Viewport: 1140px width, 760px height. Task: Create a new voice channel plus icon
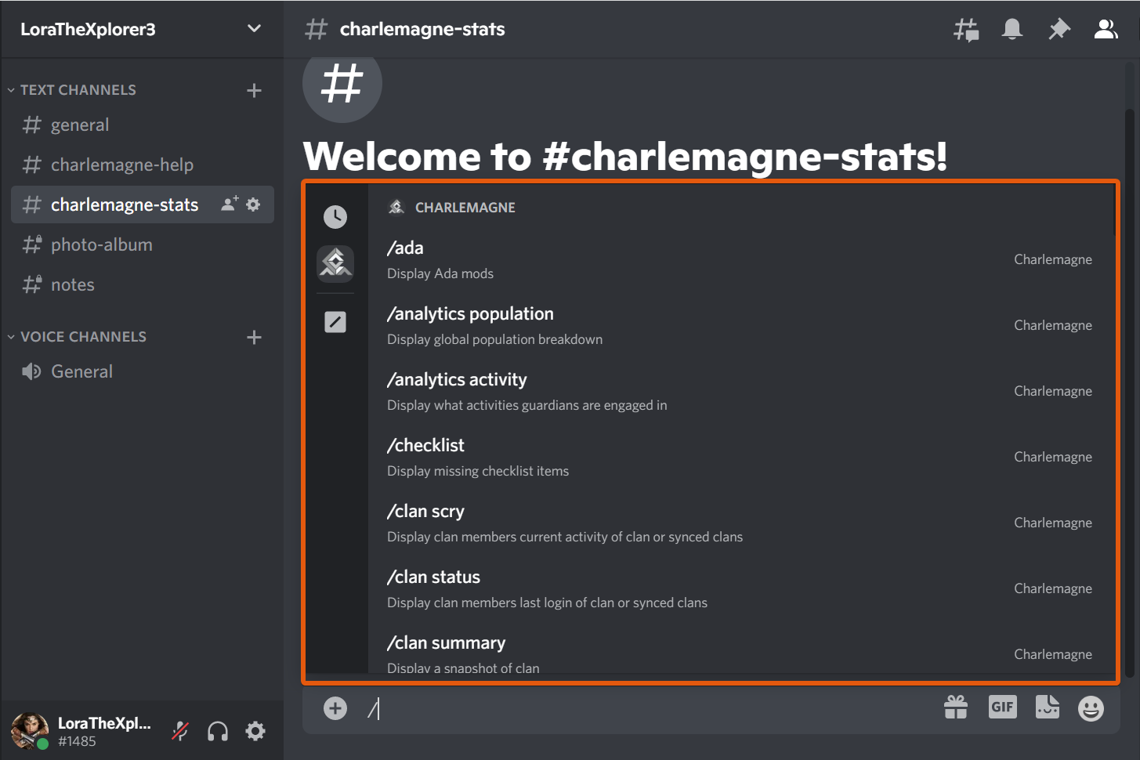click(254, 337)
